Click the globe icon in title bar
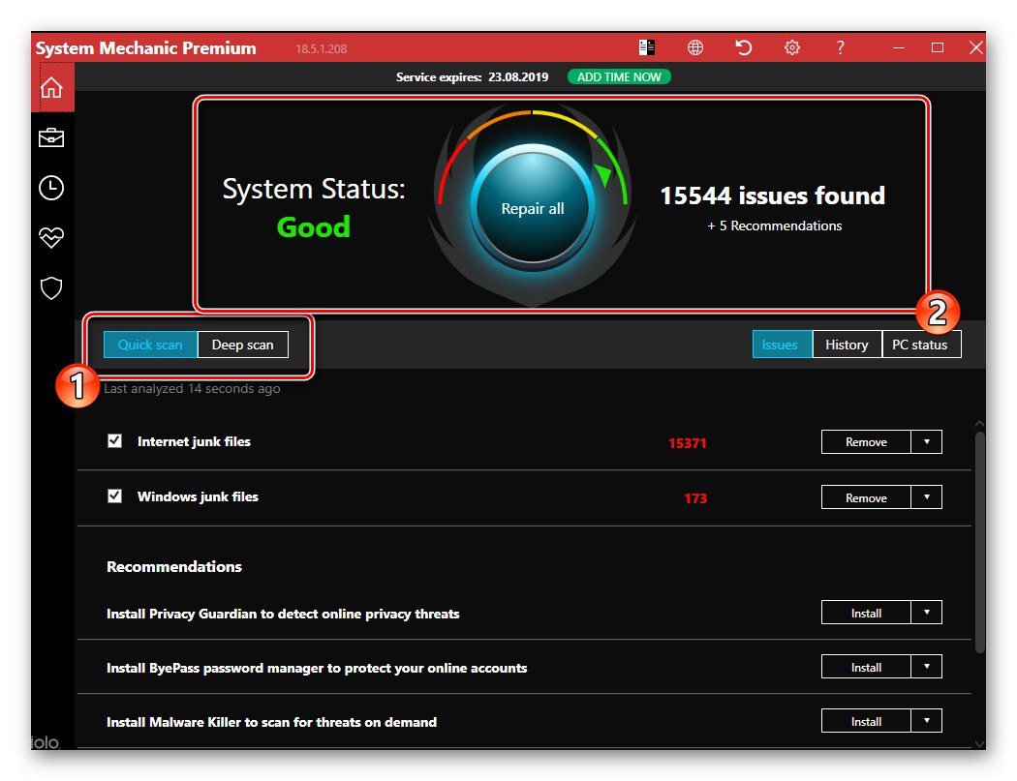 tap(695, 47)
